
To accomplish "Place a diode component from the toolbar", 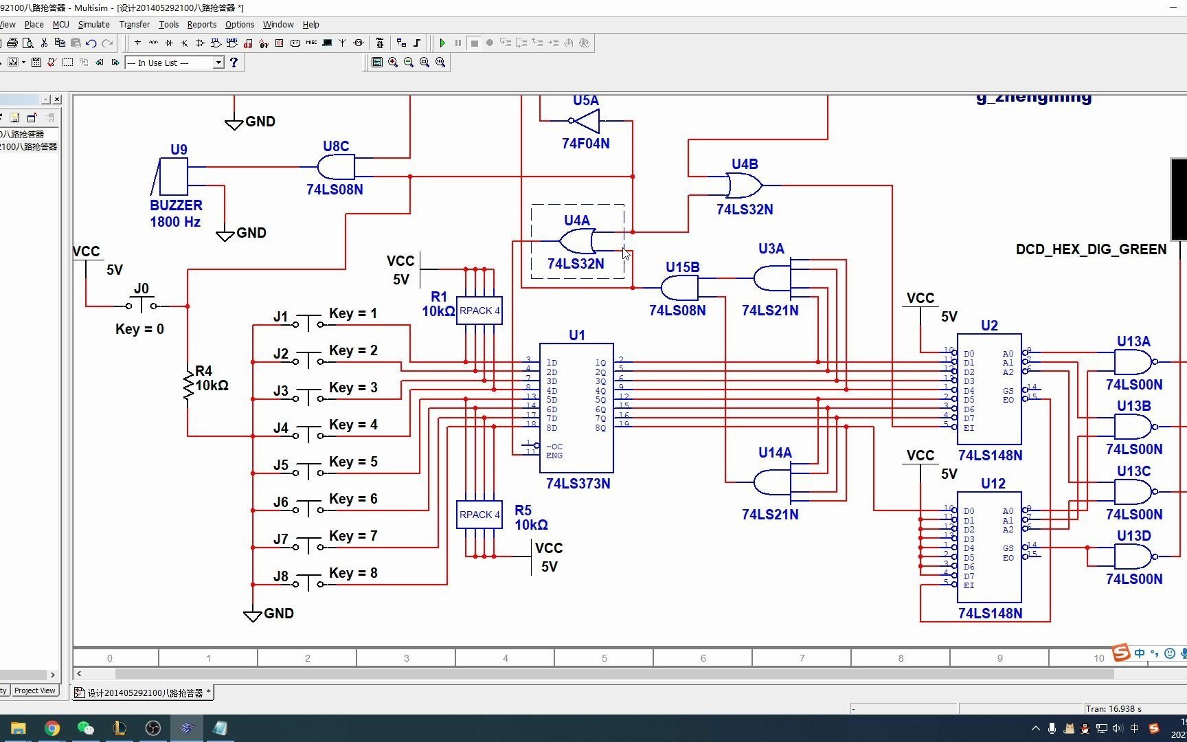I will (169, 43).
